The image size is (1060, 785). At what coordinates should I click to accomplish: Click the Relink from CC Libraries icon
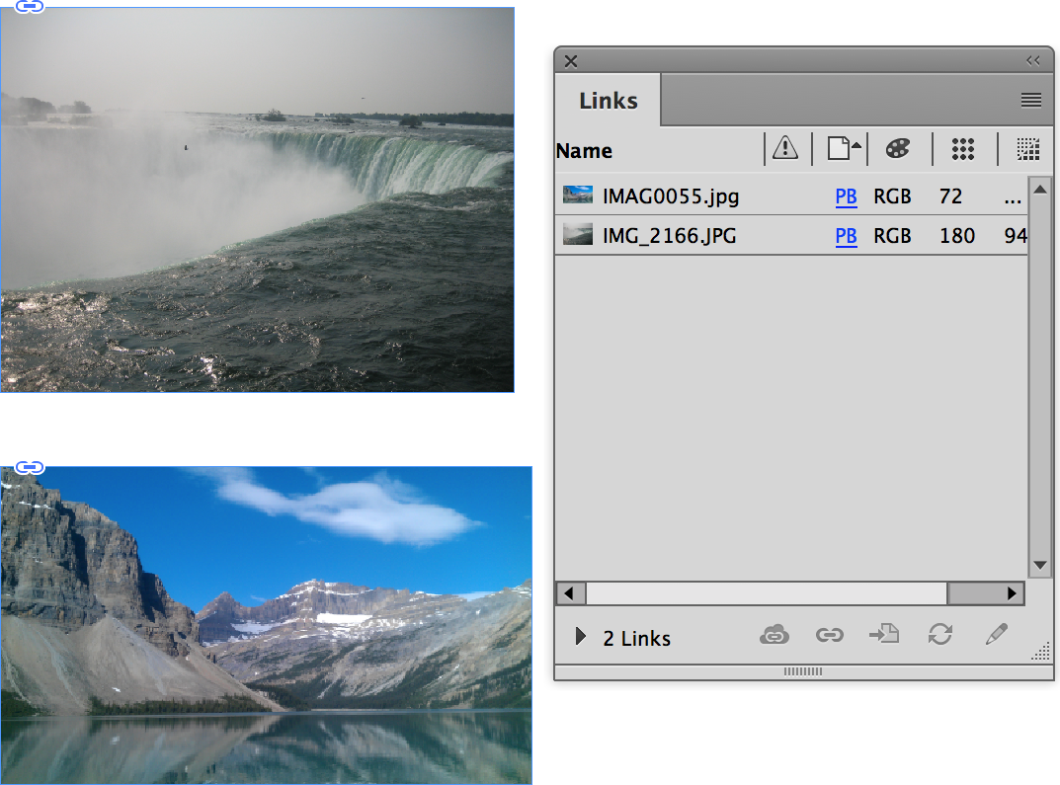pos(775,636)
